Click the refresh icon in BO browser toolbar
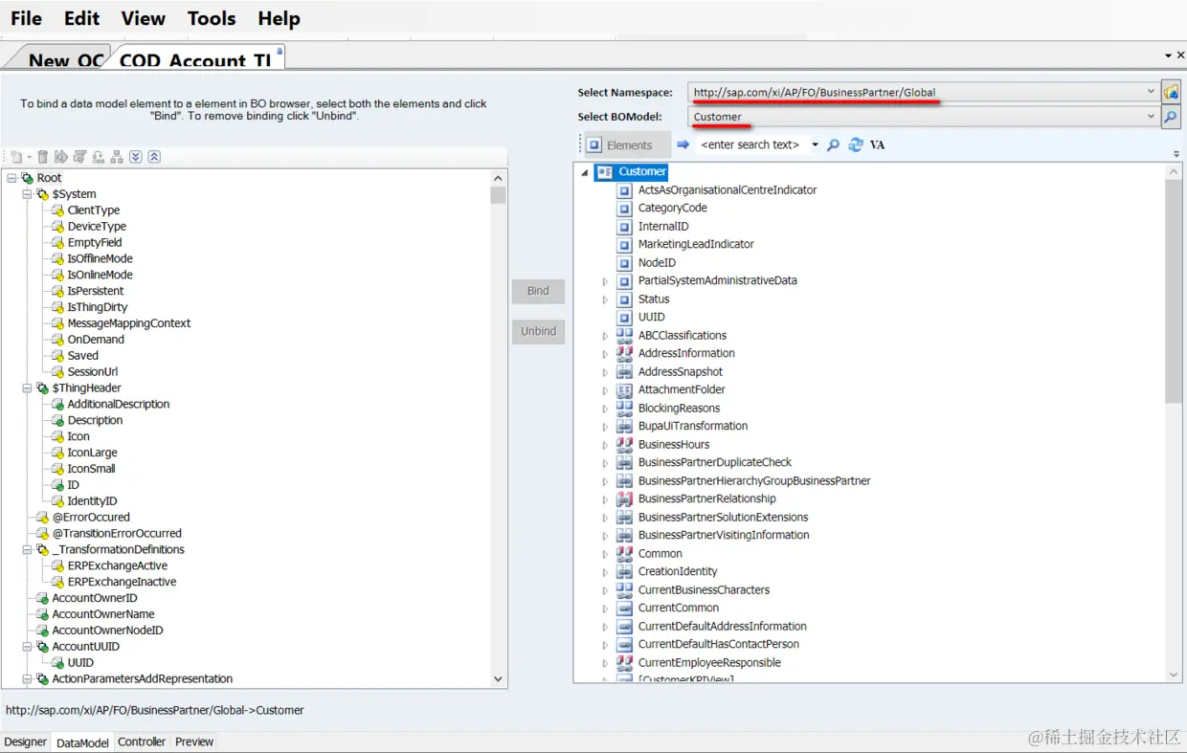This screenshot has width=1187, height=753. coord(855,144)
